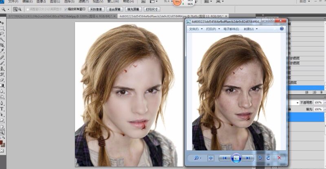
Task: Click the 打印尺寸 button
Action: click(152, 9)
